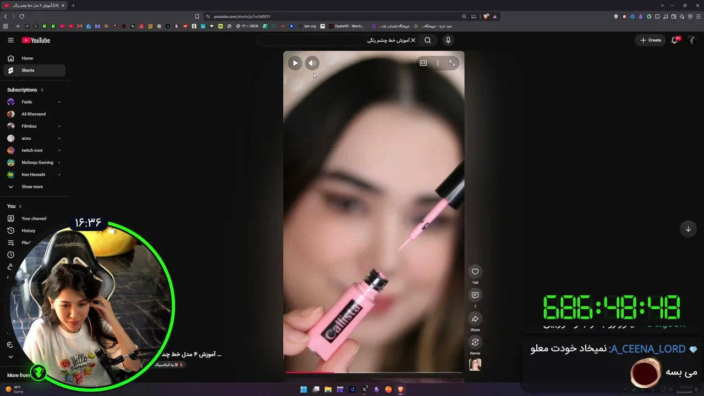This screenshot has width=704, height=396.
Task: Open the browser zoom control in address bar
Action: (x=464, y=16)
